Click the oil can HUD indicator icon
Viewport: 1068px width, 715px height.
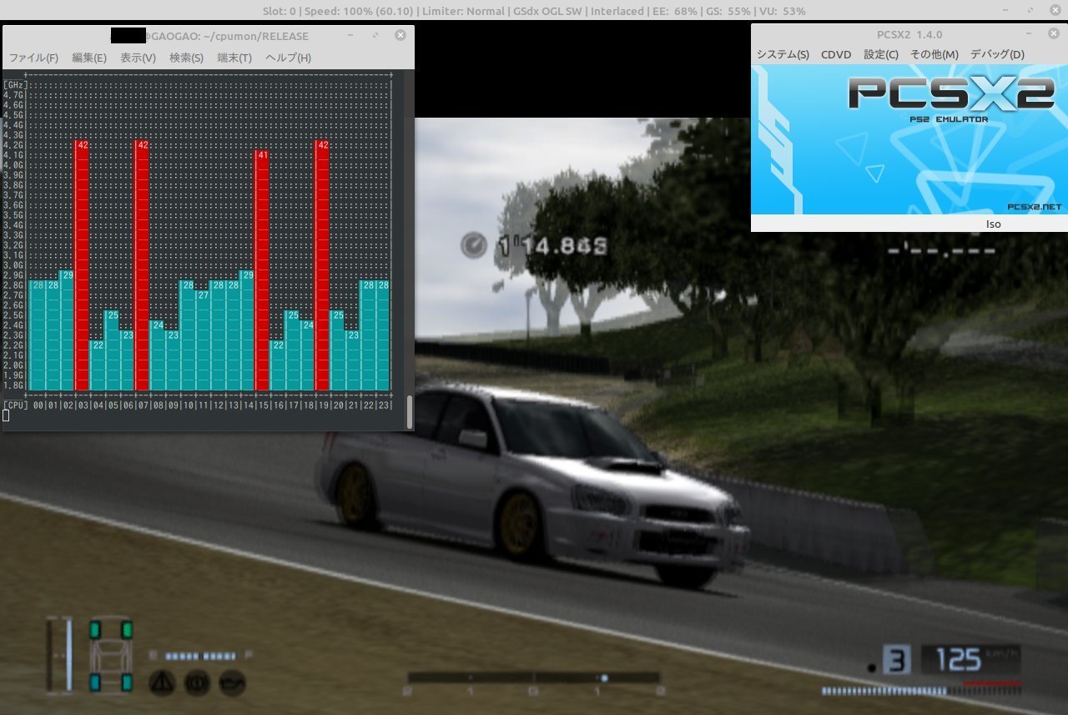pyautogui.click(x=232, y=682)
